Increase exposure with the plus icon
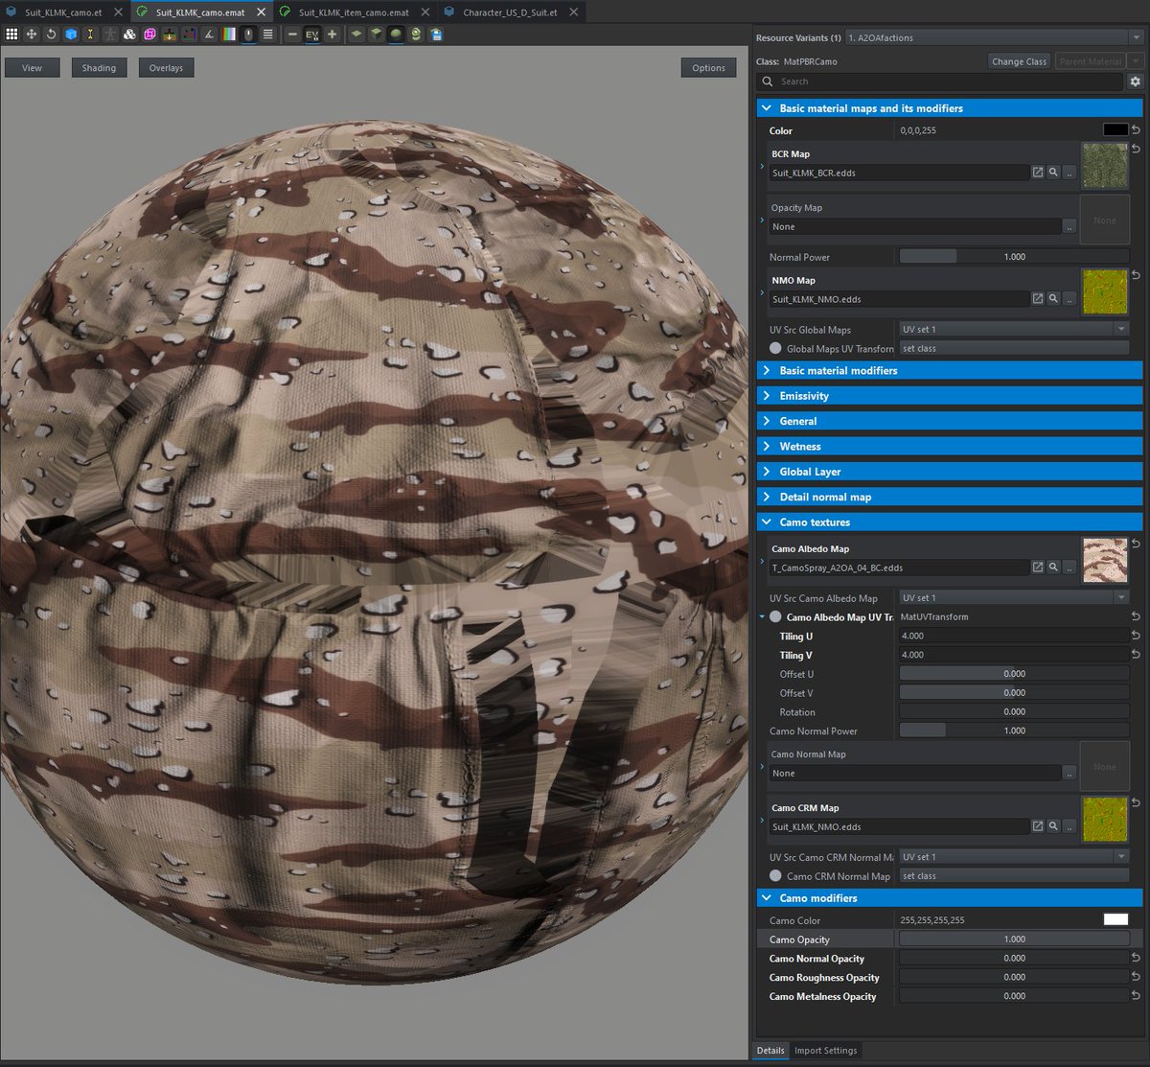 click(332, 35)
